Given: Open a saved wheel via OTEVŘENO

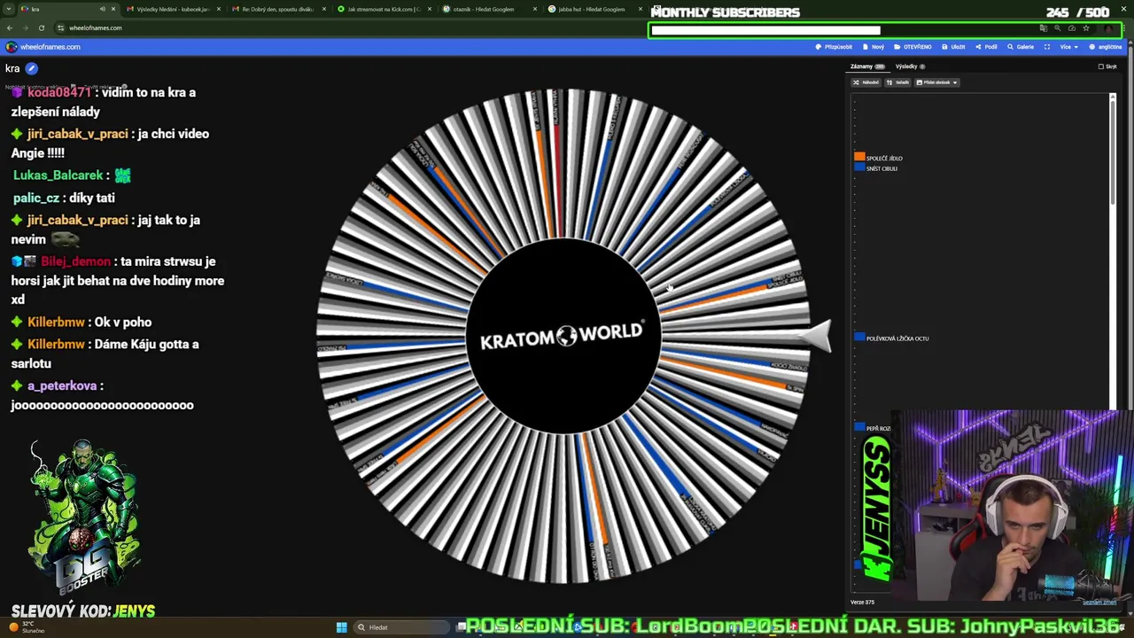Looking at the screenshot, I should [913, 47].
